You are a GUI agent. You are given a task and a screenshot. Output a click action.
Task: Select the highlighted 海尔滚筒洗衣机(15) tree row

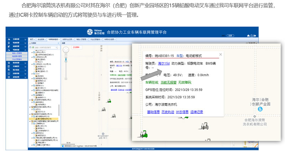coord(43,119)
